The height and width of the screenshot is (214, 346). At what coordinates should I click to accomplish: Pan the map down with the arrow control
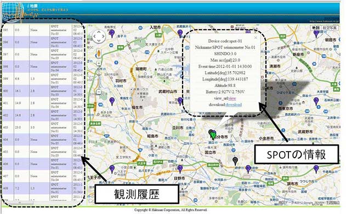coord(99,41)
